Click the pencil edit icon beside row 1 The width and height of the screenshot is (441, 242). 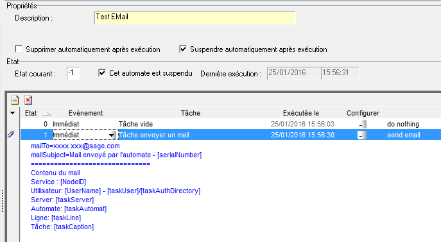click(x=11, y=134)
